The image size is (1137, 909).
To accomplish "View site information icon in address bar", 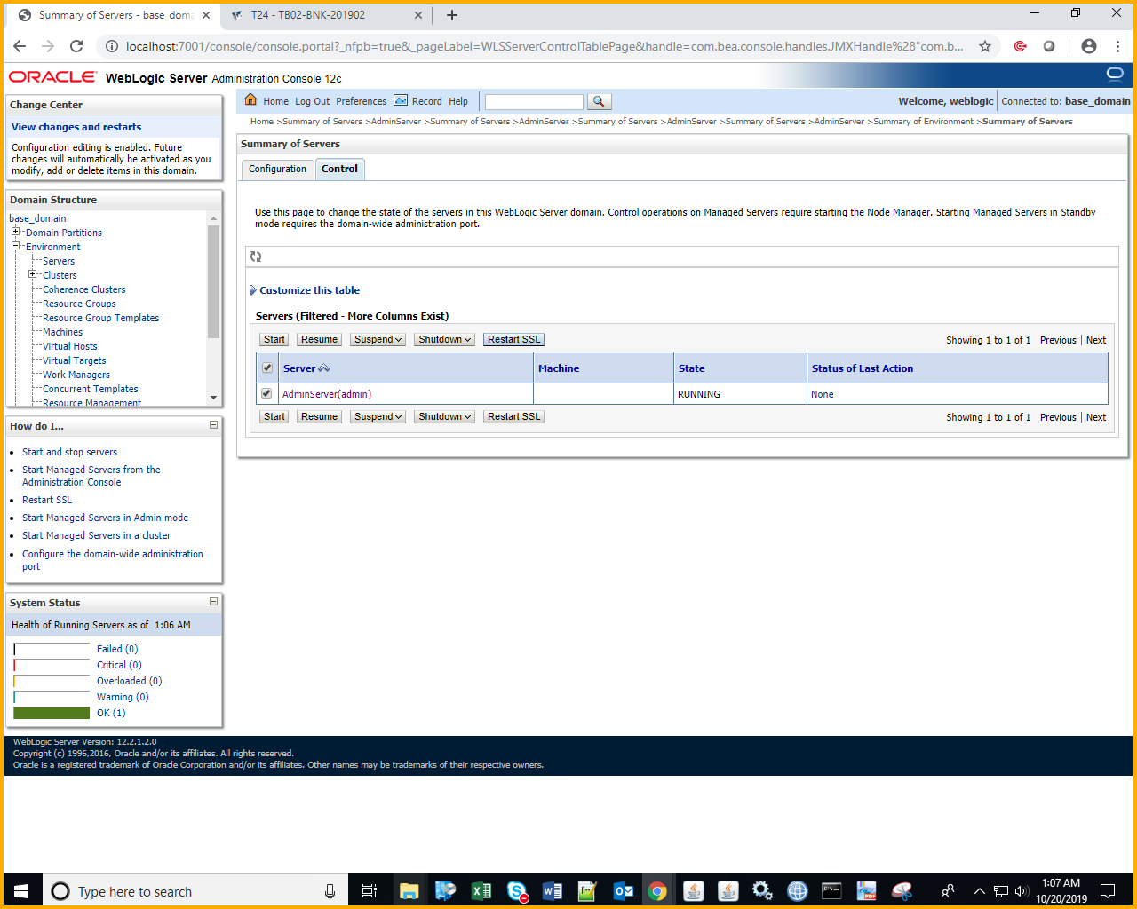I will 111,46.
